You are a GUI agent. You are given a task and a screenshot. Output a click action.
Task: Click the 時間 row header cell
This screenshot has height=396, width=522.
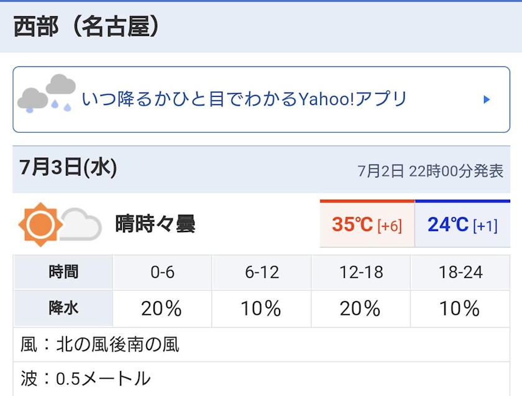tap(63, 272)
